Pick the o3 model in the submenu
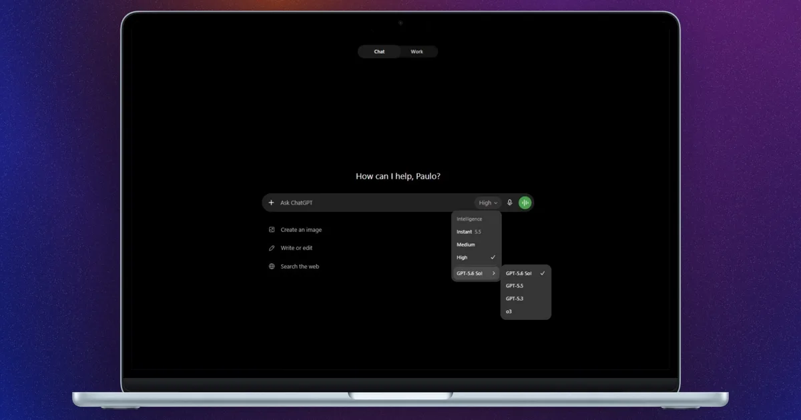The height and width of the screenshot is (420, 801). (x=526, y=311)
